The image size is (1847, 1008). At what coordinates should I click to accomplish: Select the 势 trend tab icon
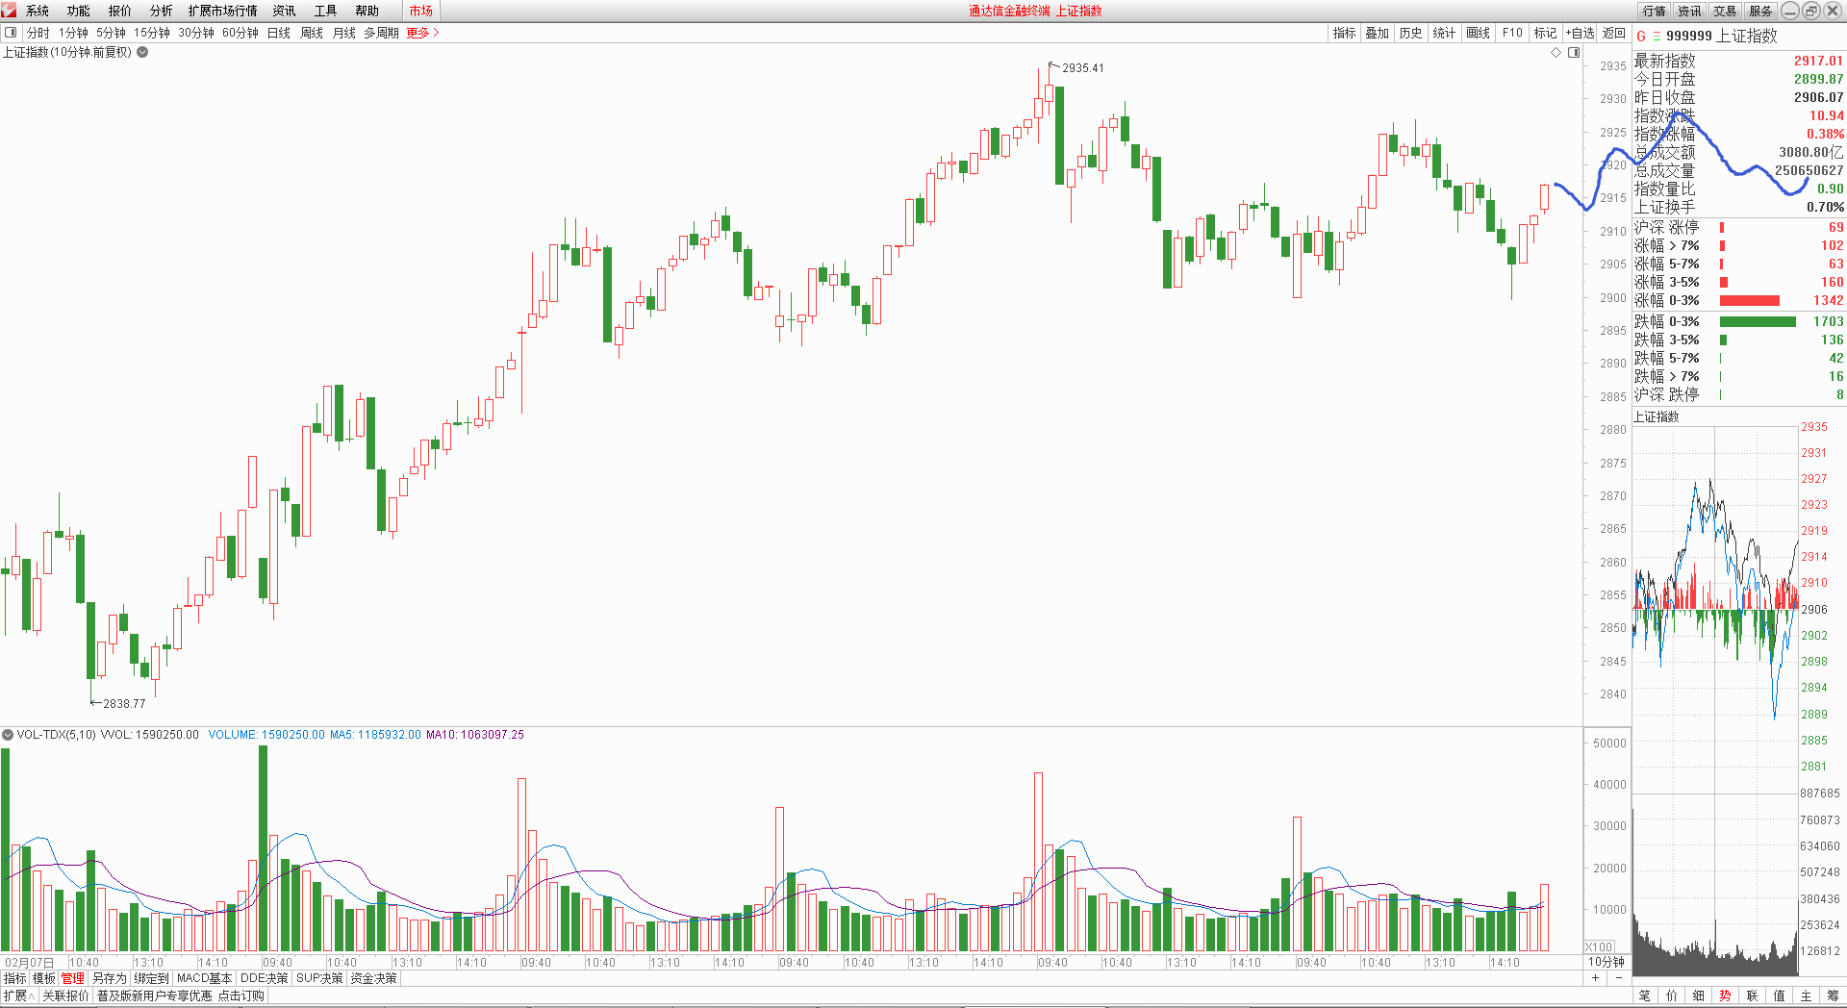coord(1725,996)
